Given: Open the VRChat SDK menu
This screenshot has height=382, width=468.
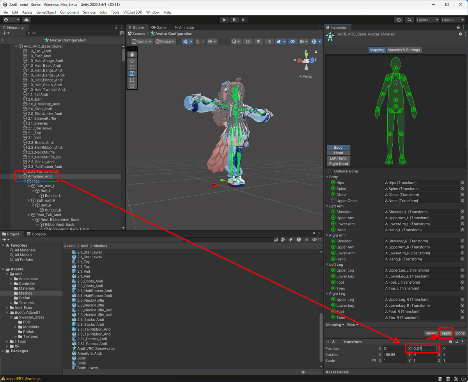Looking at the screenshot, I should click(x=133, y=12).
